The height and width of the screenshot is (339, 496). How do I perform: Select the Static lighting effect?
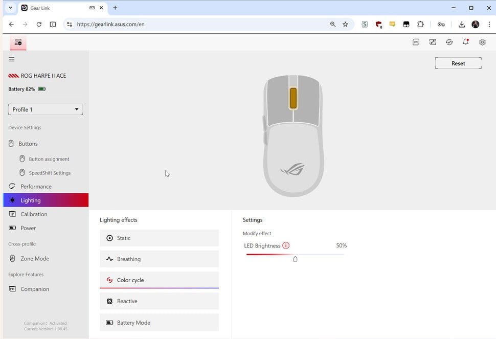point(159,238)
